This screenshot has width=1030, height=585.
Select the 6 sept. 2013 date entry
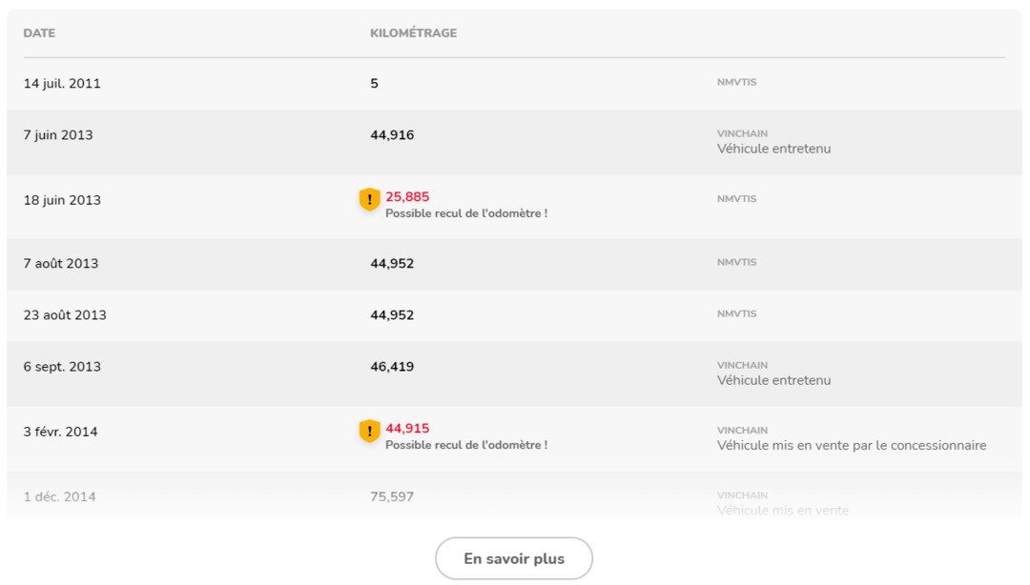(x=64, y=367)
